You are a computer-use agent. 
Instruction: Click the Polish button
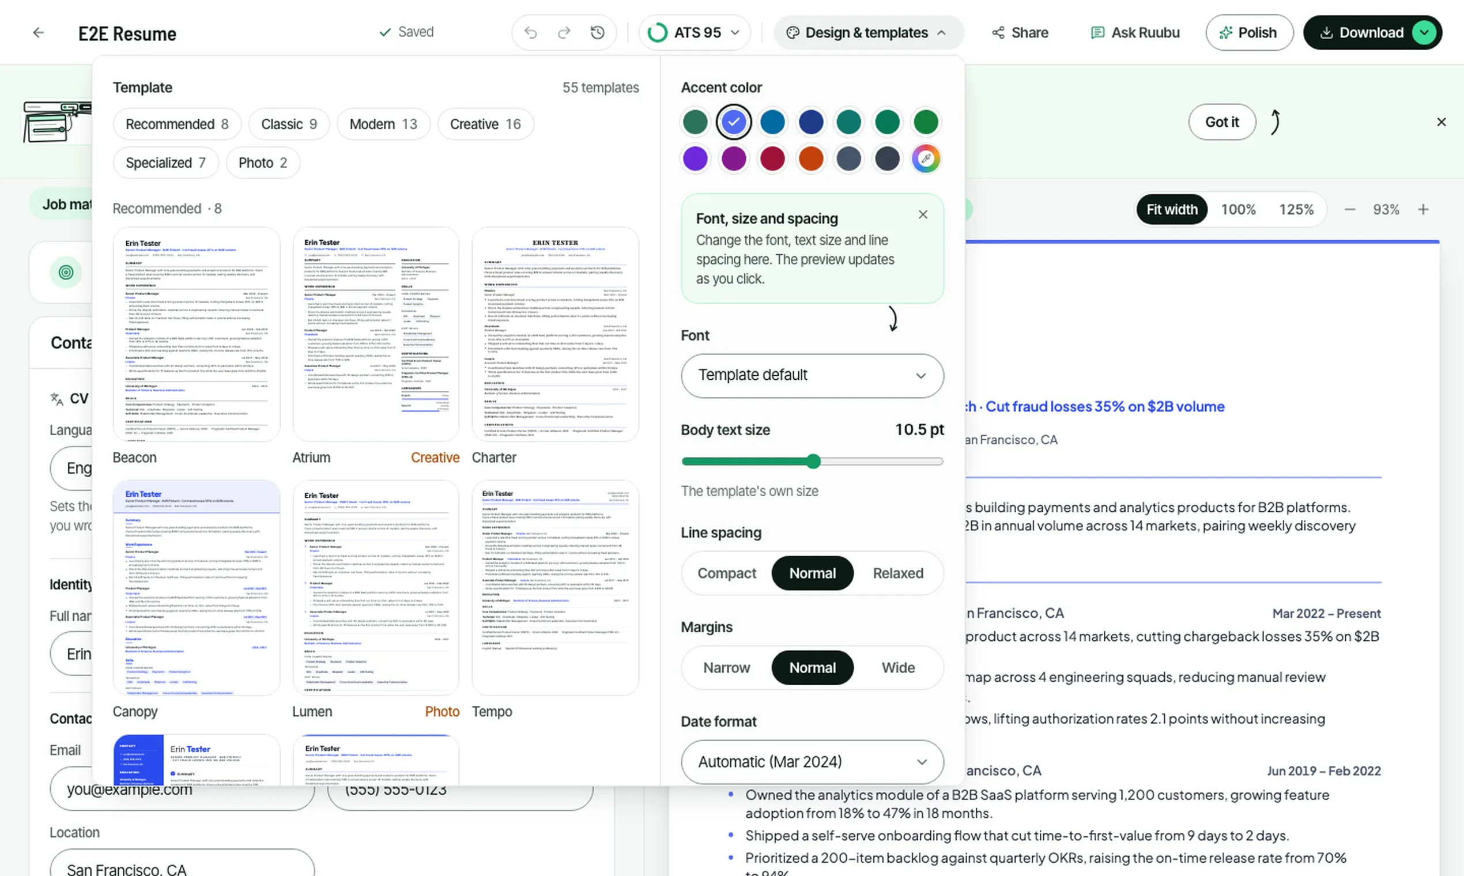tap(1249, 32)
